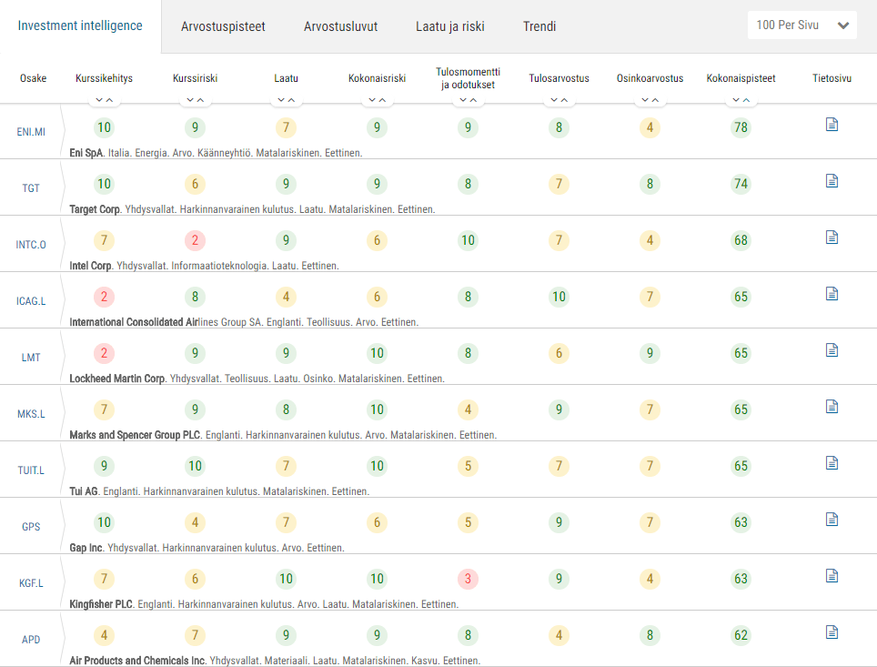This screenshot has height=667, width=877.
Task: Click the Kurssiriski column header
Action: 196,78
